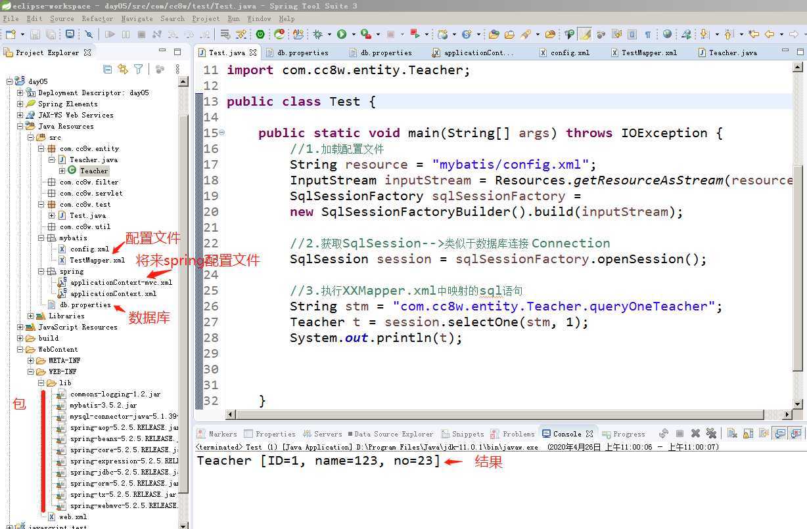The height and width of the screenshot is (529, 807).
Task: Click the Show Whitespace Characters pilcrow icon
Action: pos(648,33)
